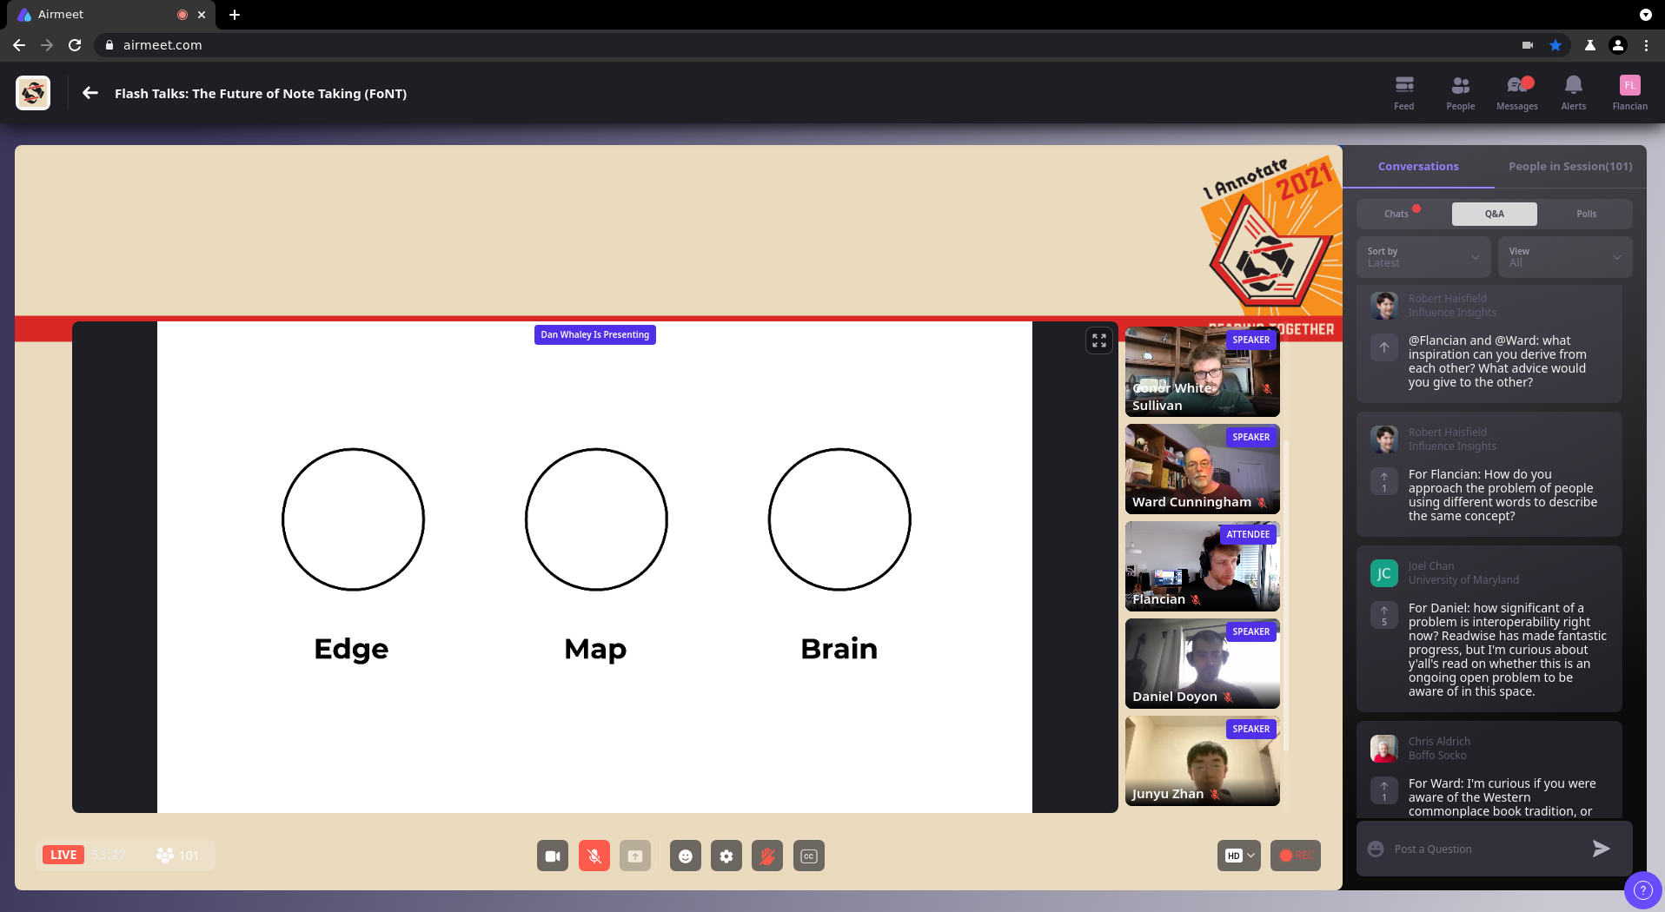Go back with the session back arrow
This screenshot has width=1665, height=912.
(x=90, y=93)
